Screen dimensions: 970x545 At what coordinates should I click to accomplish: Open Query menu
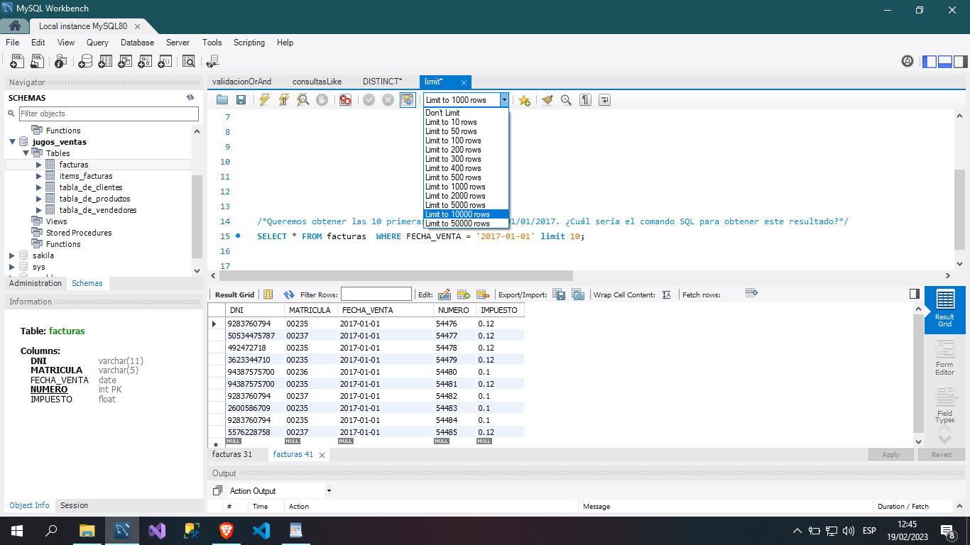97,43
